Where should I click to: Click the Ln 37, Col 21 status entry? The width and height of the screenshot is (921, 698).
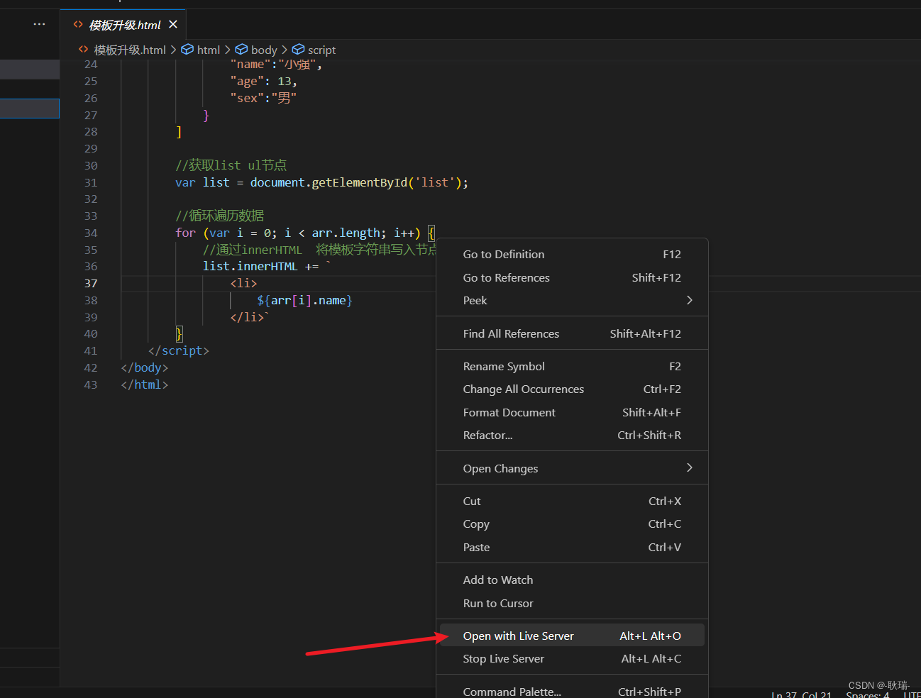(x=801, y=694)
